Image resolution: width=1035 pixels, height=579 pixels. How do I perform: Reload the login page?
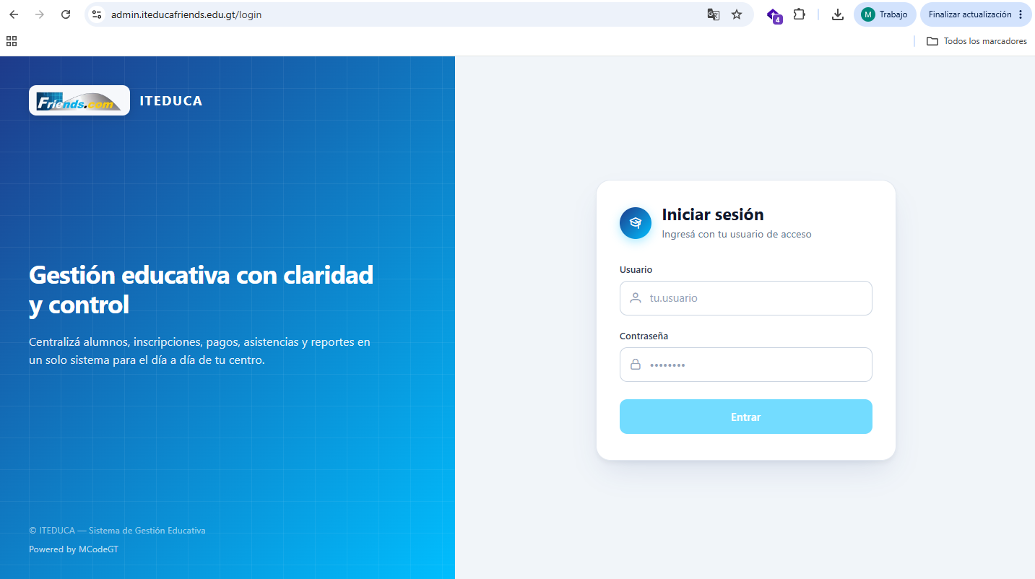pos(66,14)
